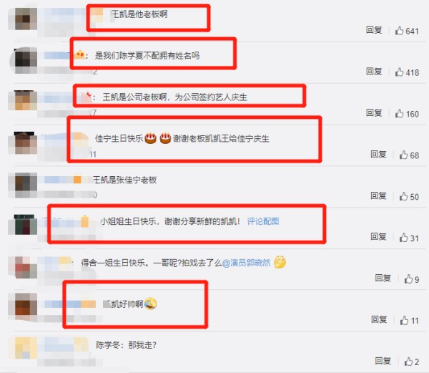The image size is (429, 373).
Task: Reply to the 王凯是张佳宁老板 comment
Action: coord(378,196)
